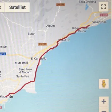Click upper CV-775 road badge near Aigües
Image resolution: width=112 pixels, height=112 pixels.
tap(61, 5)
